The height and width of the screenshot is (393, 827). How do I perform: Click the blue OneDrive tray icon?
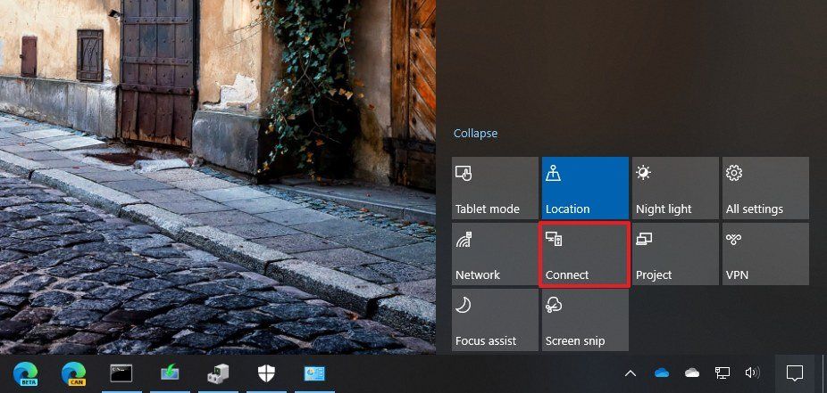(x=662, y=373)
